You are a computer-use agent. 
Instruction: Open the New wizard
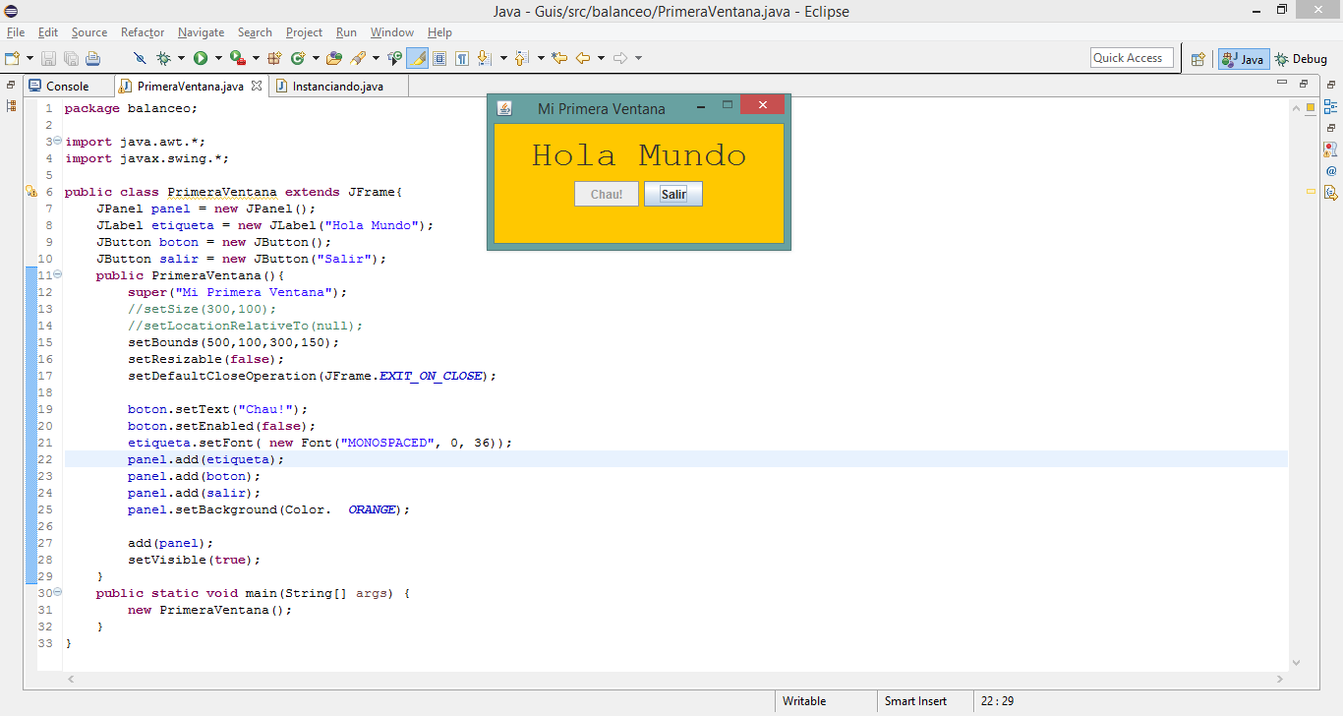(x=12, y=58)
